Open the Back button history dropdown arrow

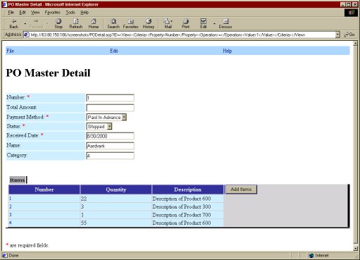pyautogui.click(x=25, y=24)
